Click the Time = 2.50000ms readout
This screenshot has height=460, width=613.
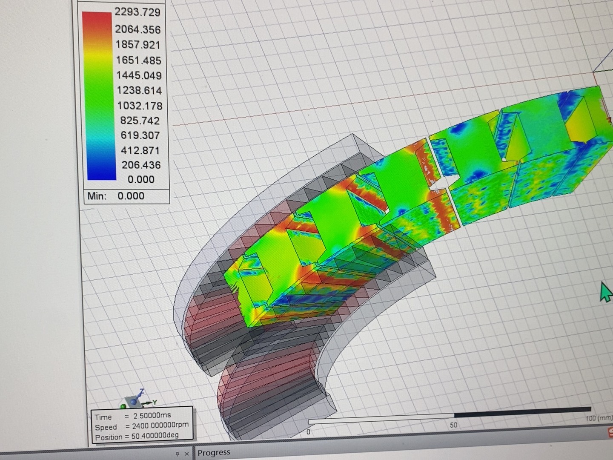click(133, 417)
